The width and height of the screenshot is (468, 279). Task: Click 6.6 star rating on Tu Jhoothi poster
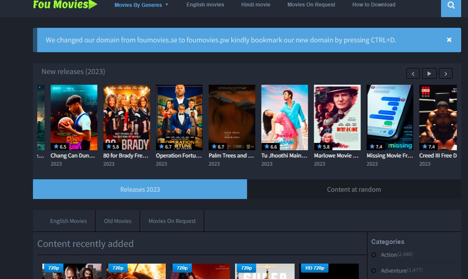tap(271, 146)
